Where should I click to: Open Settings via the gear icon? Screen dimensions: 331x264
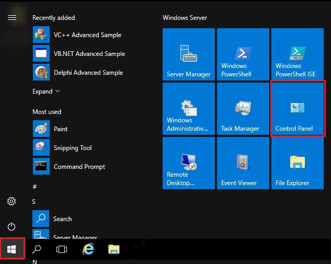[x=12, y=201]
